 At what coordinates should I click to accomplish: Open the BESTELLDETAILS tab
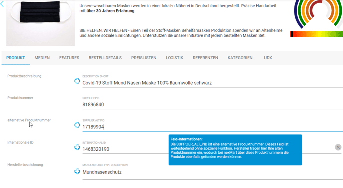[x=105, y=58]
